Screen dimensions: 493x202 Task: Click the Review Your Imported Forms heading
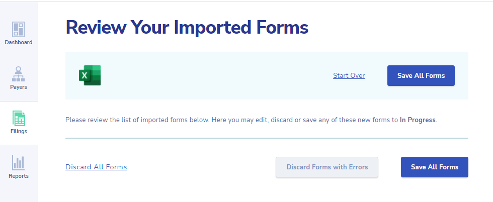coord(187,27)
